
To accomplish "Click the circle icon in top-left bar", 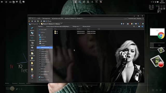I will (6, 2).
